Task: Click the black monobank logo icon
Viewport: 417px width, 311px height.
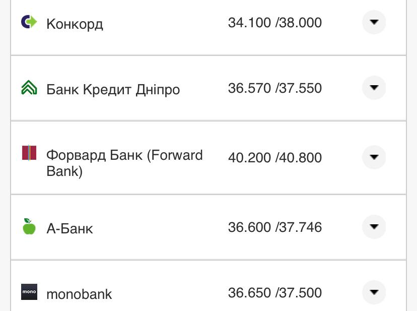Action: (30, 292)
